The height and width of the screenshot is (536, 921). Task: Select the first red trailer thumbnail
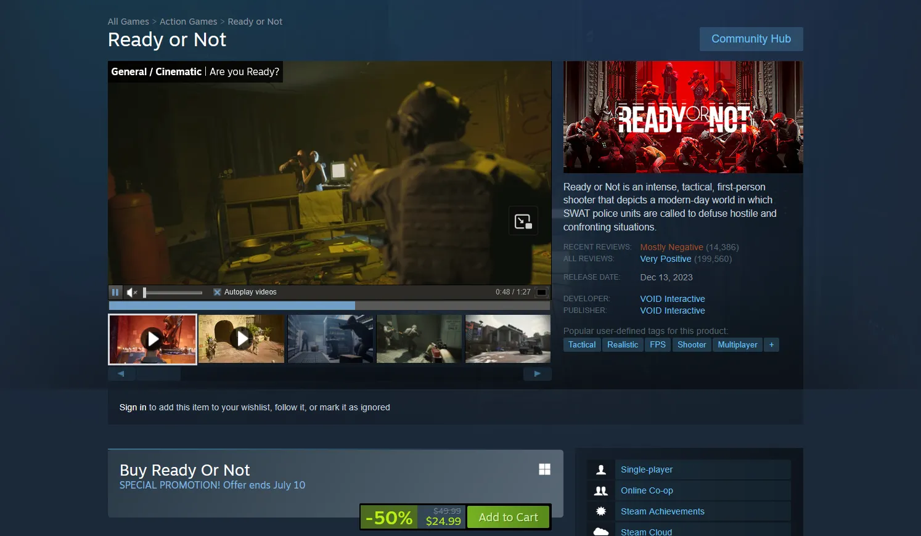(x=153, y=339)
